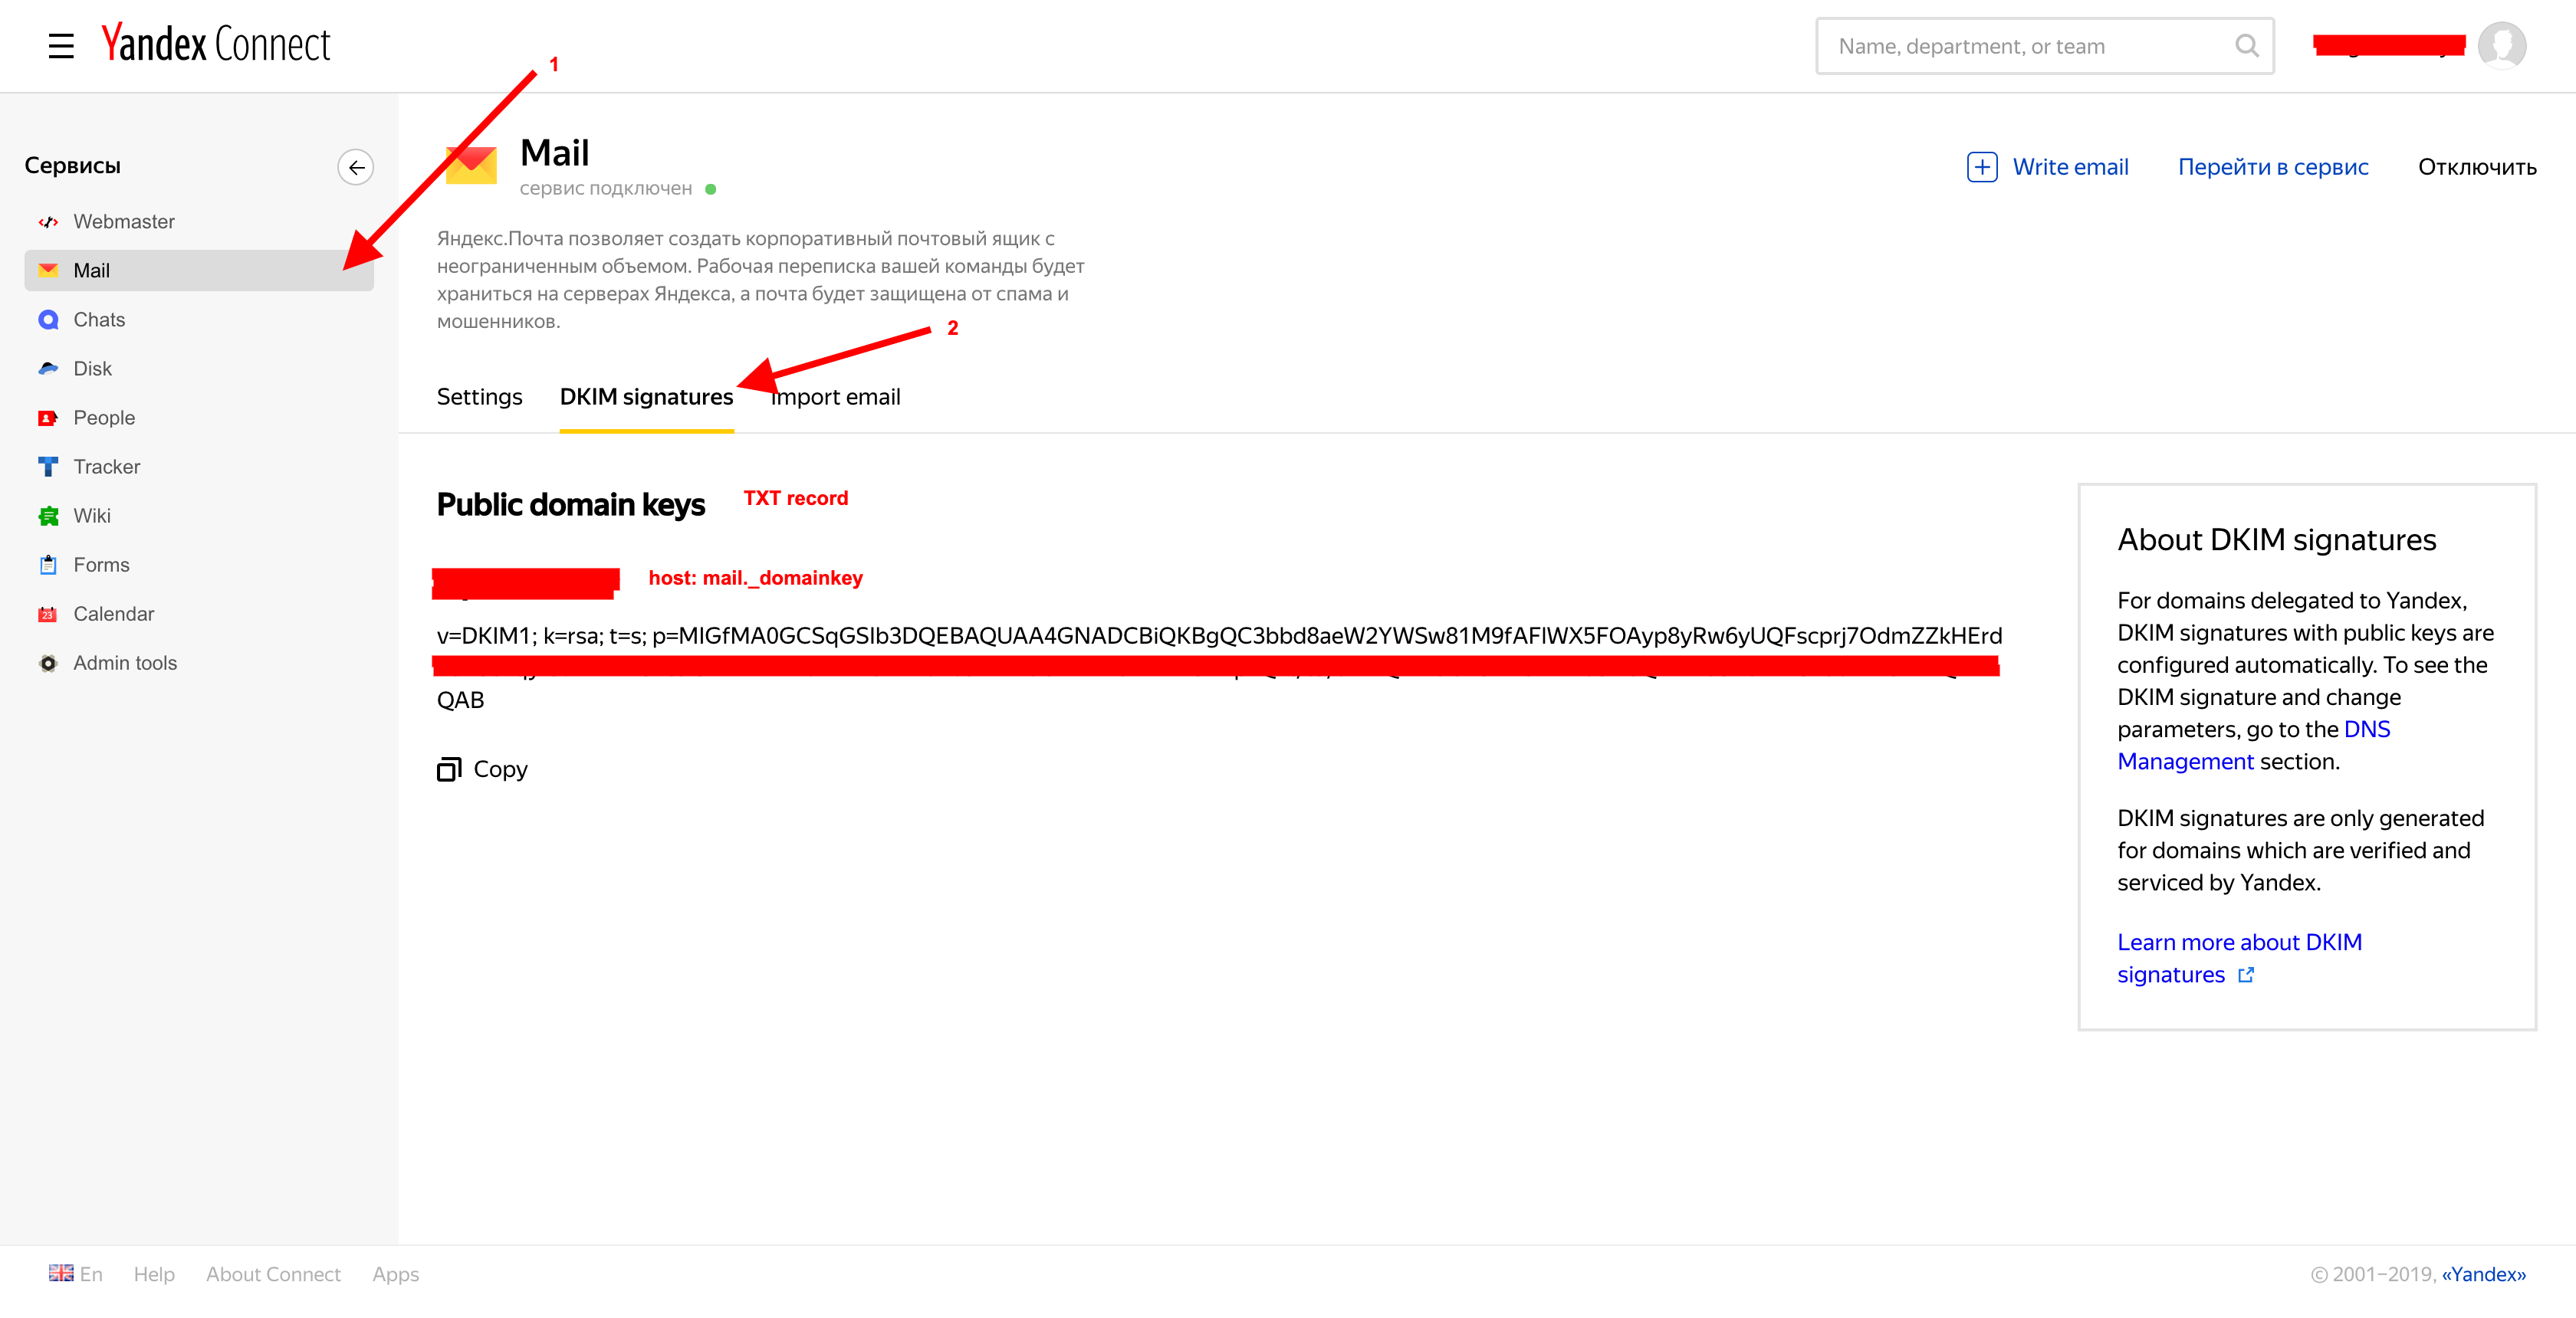The width and height of the screenshot is (2576, 1318).
Task: Open Learn more about DKIM signatures
Action: [2239, 959]
